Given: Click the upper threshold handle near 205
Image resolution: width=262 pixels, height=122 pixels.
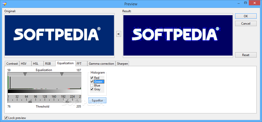Looking at the screenshot, I should (67, 102).
